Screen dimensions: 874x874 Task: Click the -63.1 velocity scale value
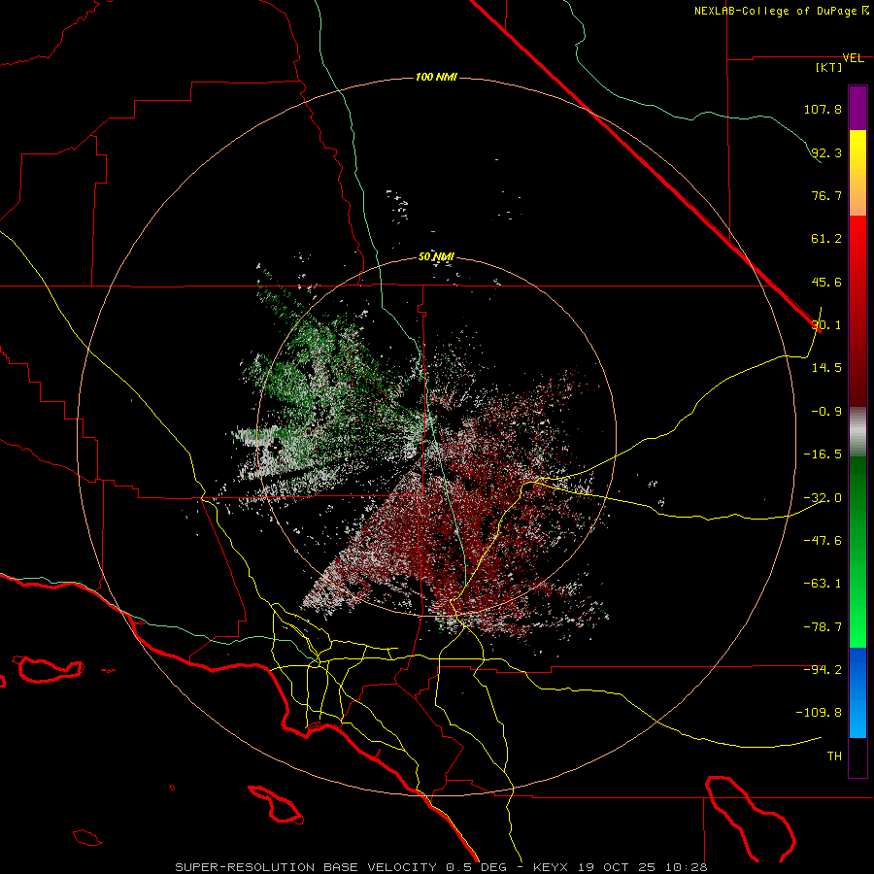[x=823, y=584]
